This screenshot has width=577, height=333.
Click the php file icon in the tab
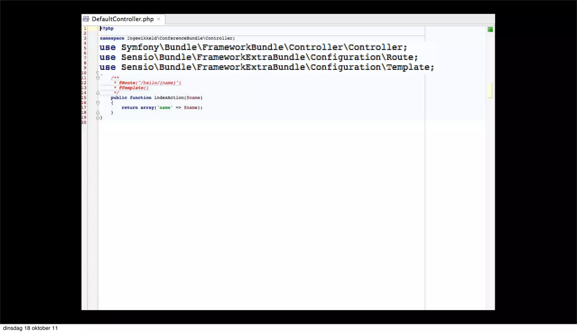pyautogui.click(x=86, y=19)
